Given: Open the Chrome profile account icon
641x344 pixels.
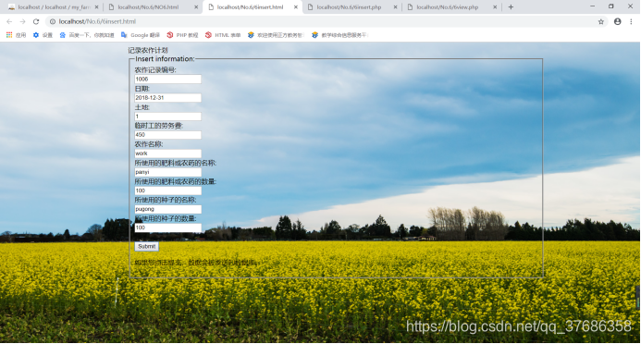Looking at the screenshot, I should [x=617, y=21].
